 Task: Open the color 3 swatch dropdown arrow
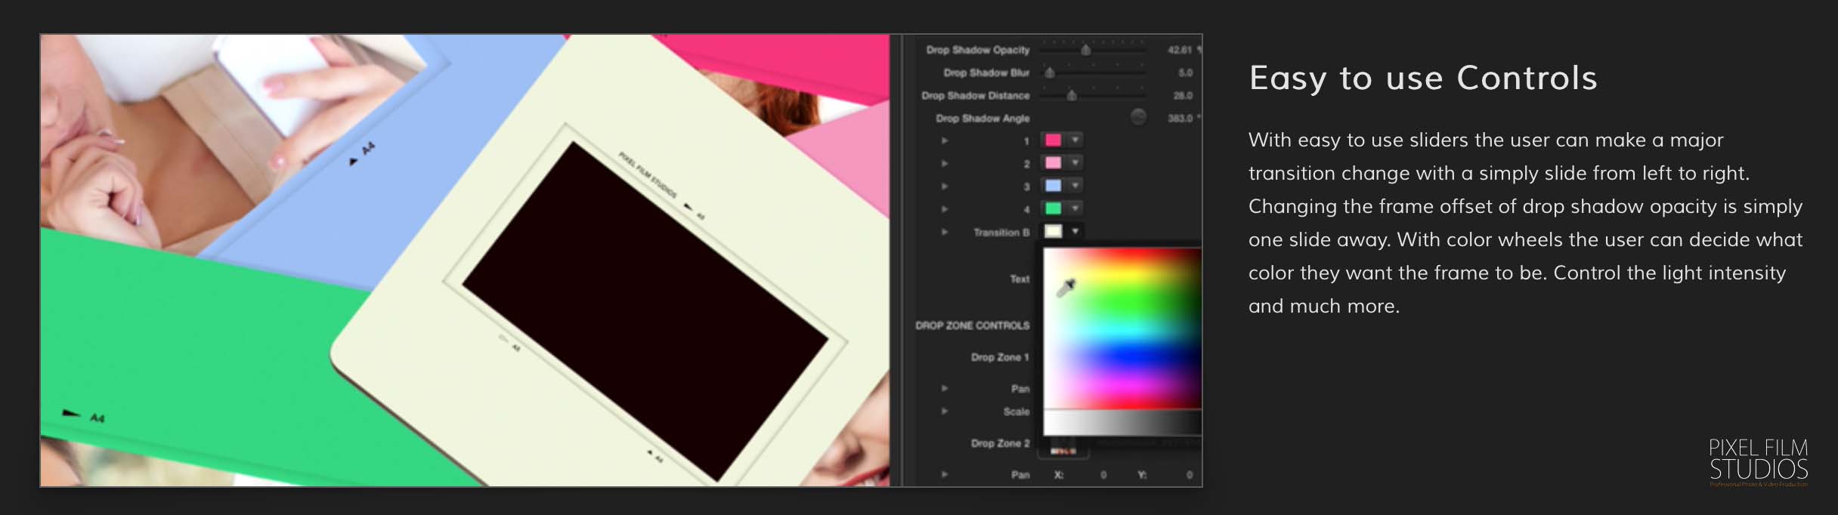[1075, 185]
